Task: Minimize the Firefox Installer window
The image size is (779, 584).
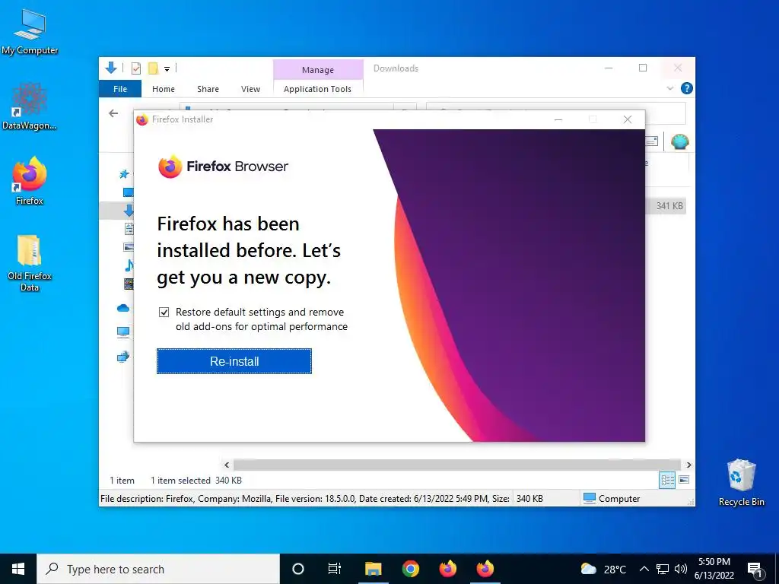Action: click(x=558, y=119)
